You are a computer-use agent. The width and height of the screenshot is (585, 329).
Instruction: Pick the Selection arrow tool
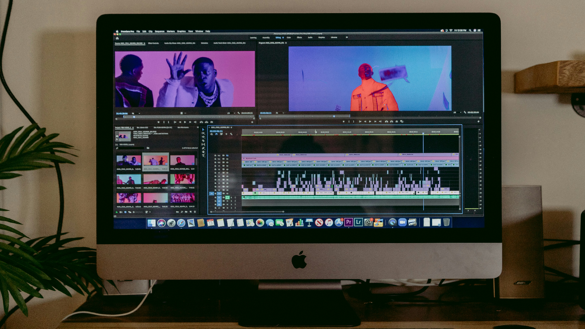(203, 129)
